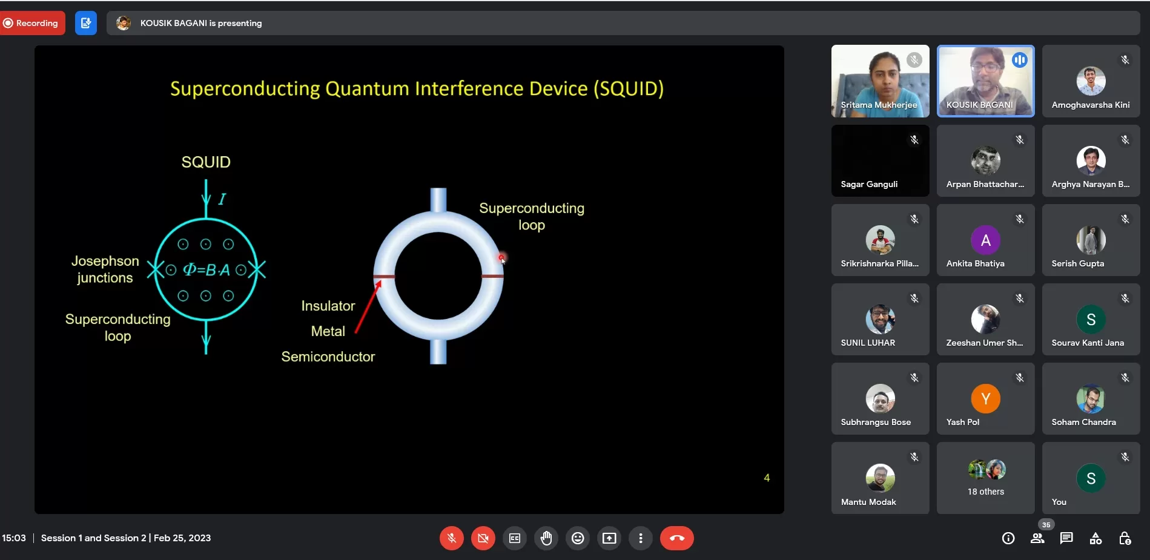Select Mantu Modak's participant tile

point(881,478)
